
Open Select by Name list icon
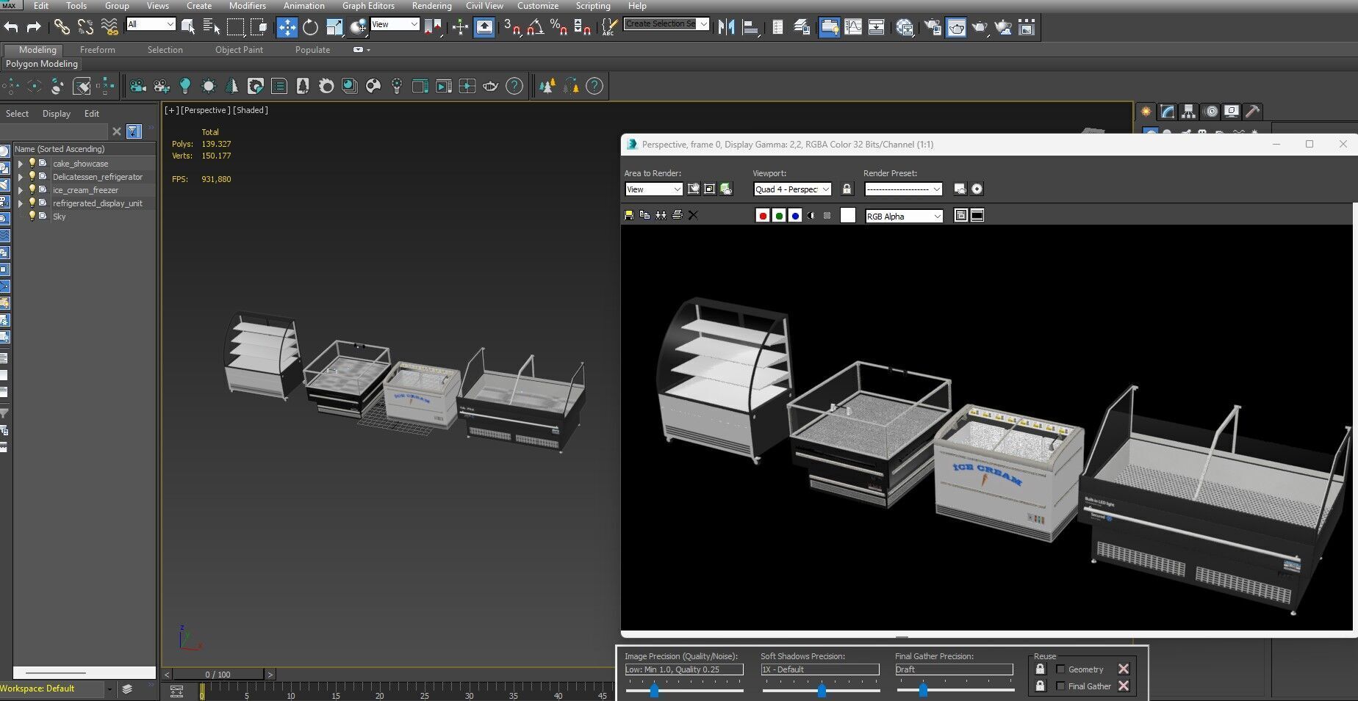click(212, 27)
